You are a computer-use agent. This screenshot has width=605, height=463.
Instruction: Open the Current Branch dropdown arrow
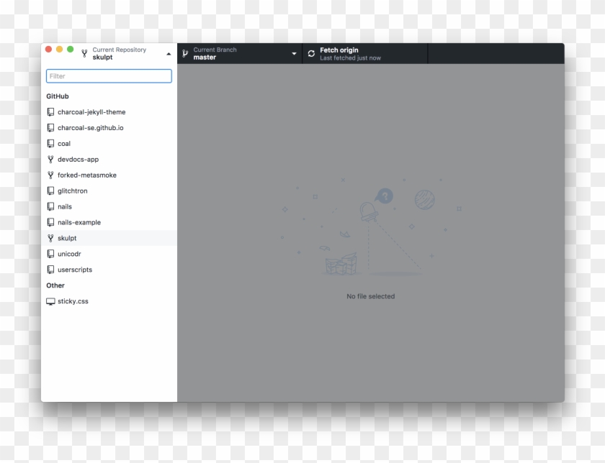294,54
